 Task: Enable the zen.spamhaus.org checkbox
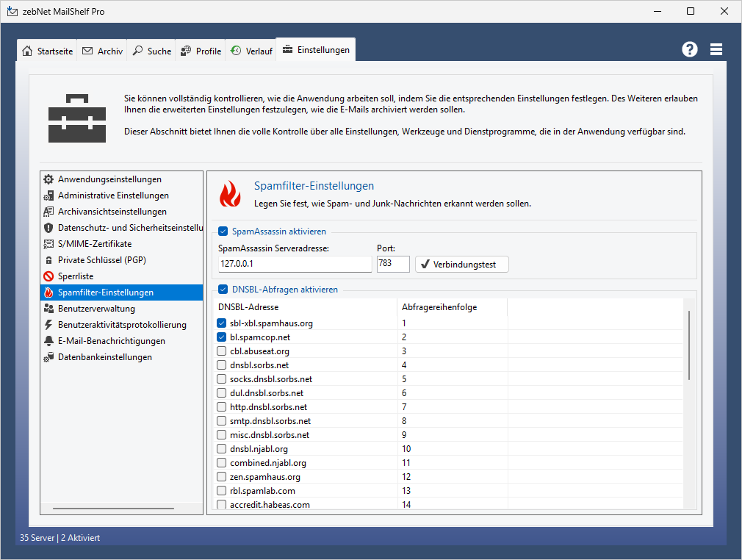222,477
